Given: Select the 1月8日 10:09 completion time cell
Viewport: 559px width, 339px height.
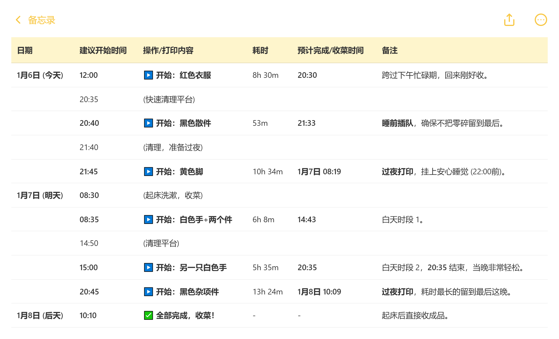Looking at the screenshot, I should [x=319, y=292].
